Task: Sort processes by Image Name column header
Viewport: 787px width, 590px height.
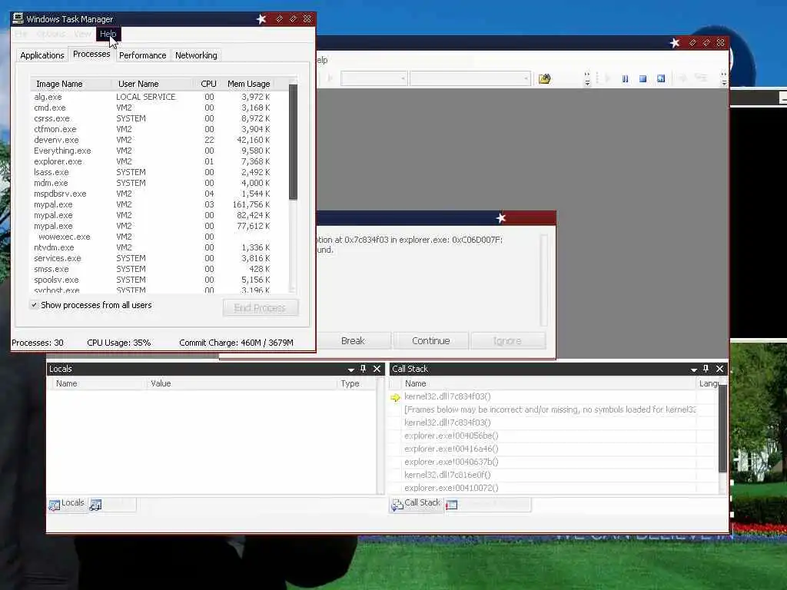Action: [71, 84]
